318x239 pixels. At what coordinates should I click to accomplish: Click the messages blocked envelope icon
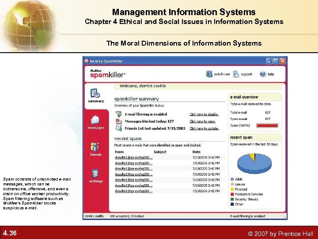coord(119,121)
